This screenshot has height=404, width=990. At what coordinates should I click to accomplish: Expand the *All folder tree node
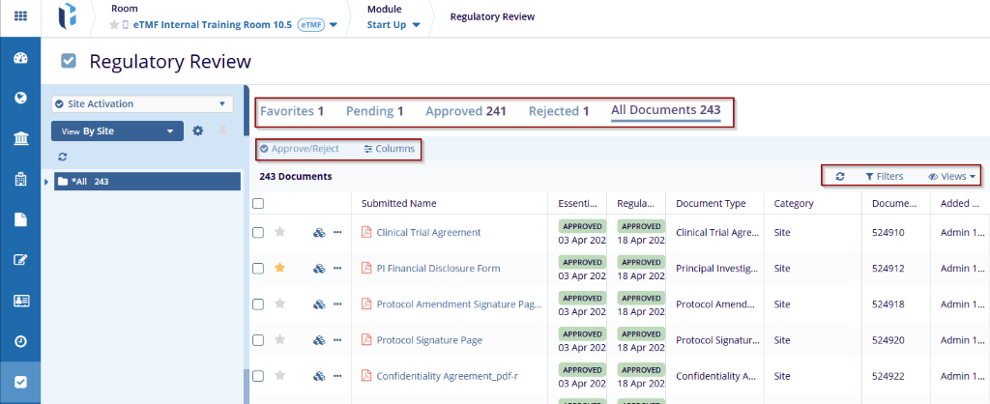click(47, 182)
